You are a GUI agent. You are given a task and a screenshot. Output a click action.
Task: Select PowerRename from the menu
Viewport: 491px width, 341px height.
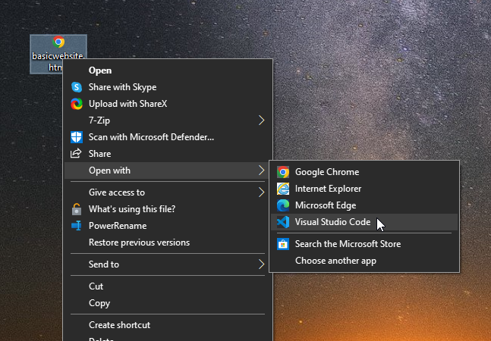(168, 226)
